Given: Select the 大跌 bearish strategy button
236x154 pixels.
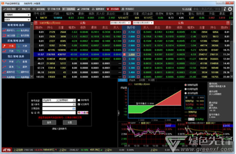Looking at the screenshot, I should pos(23,46).
